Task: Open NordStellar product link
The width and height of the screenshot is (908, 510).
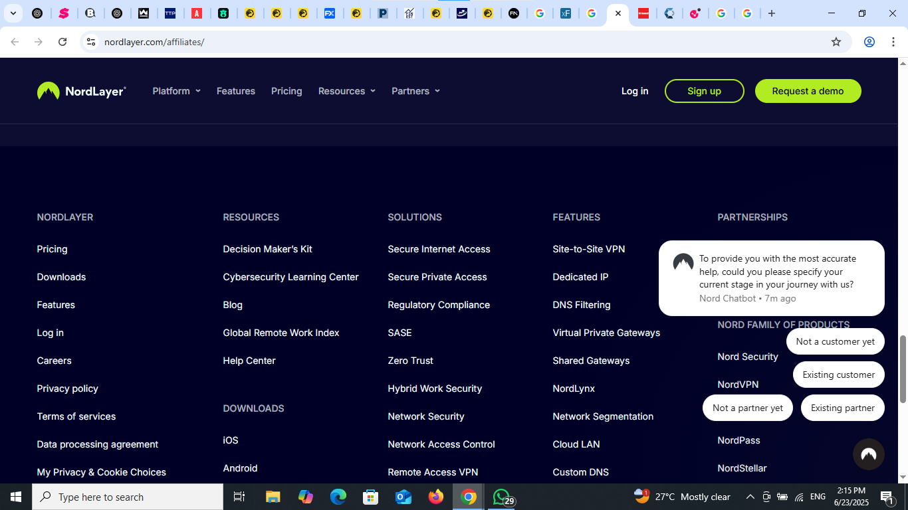Action: [x=742, y=468]
